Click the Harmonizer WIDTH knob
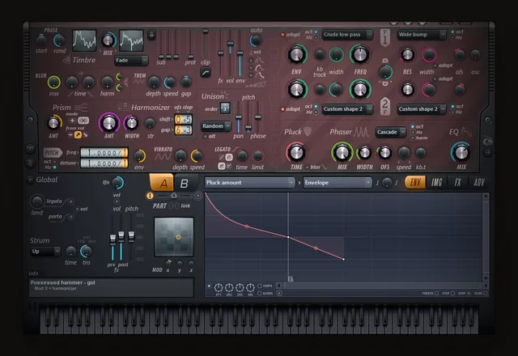Viewport: 518px width, 356px height. pyautogui.click(x=131, y=123)
